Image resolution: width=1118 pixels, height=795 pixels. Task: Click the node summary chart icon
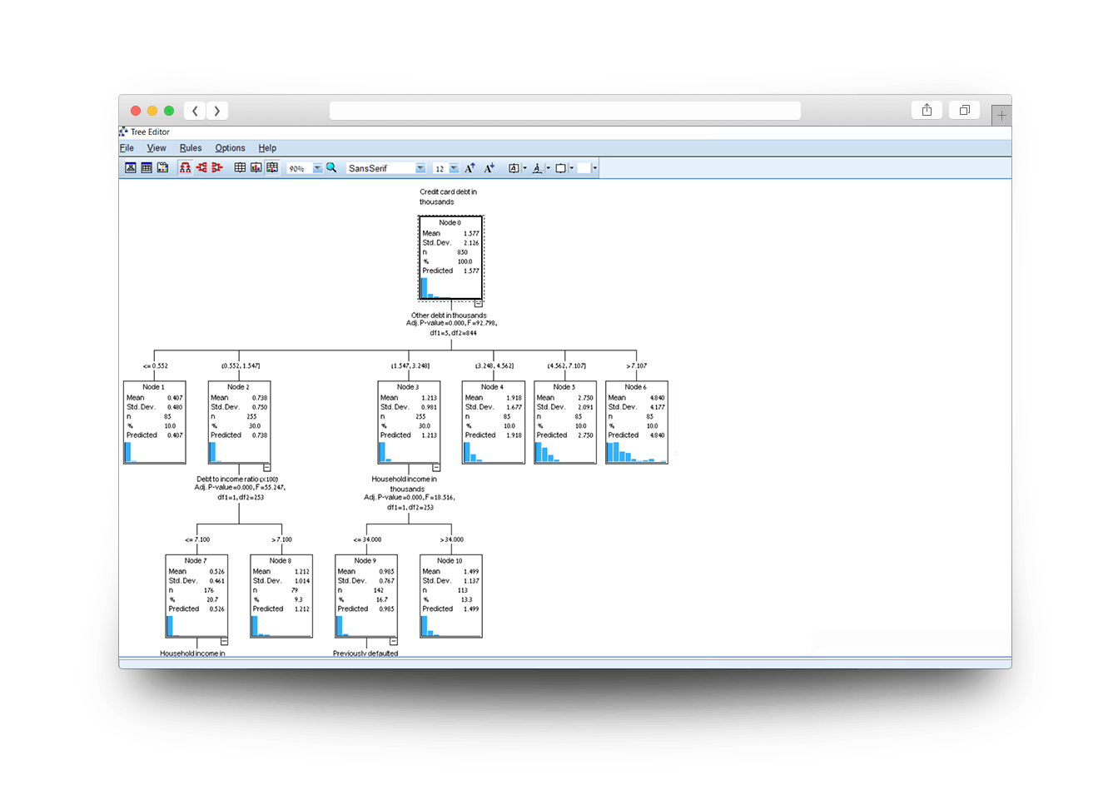(x=163, y=167)
